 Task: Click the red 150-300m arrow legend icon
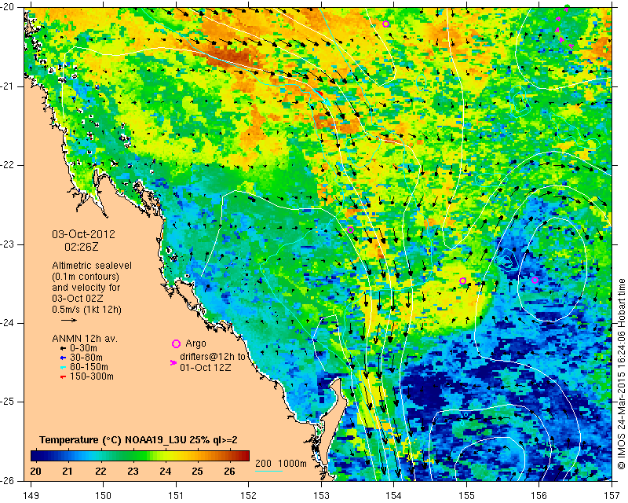point(63,376)
